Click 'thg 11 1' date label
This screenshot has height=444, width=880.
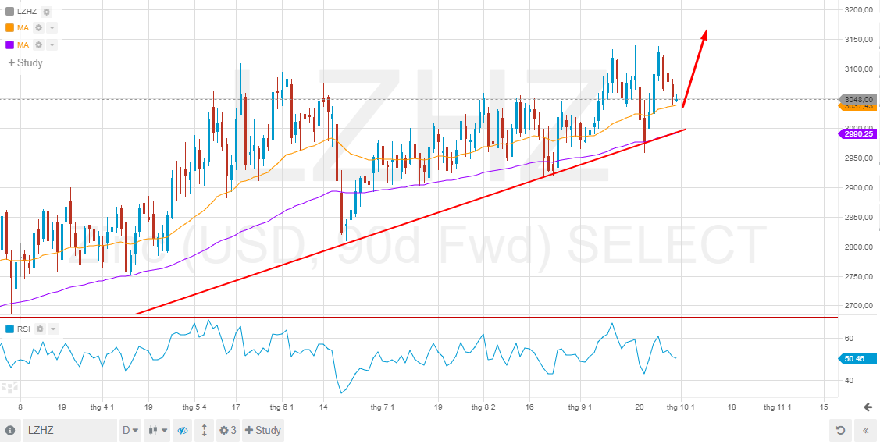(777, 407)
